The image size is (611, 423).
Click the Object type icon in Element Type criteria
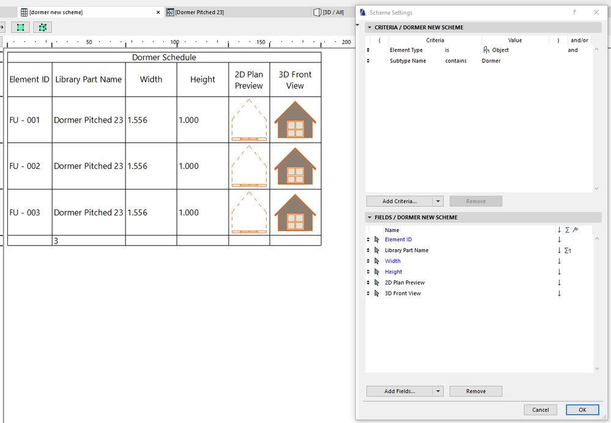(486, 50)
